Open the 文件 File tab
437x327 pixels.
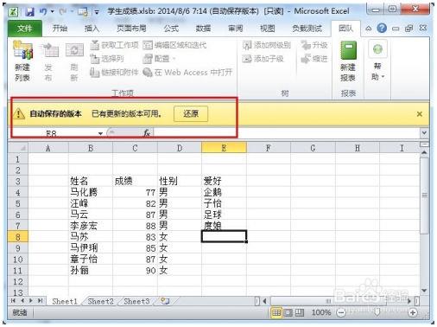click(x=25, y=29)
